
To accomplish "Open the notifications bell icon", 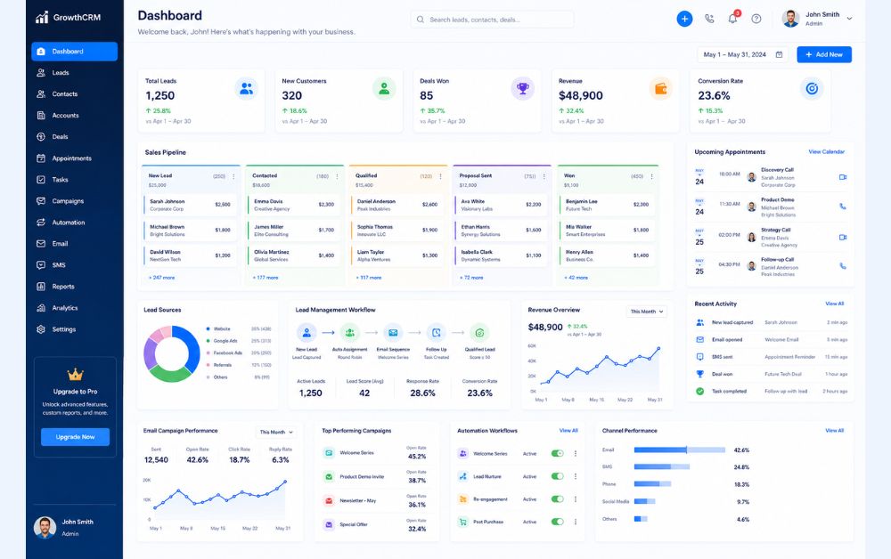I will click(732, 19).
